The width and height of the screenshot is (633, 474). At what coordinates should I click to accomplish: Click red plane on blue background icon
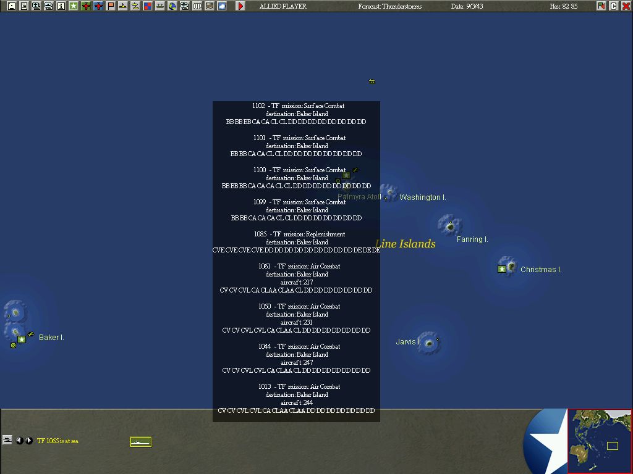tap(98, 6)
